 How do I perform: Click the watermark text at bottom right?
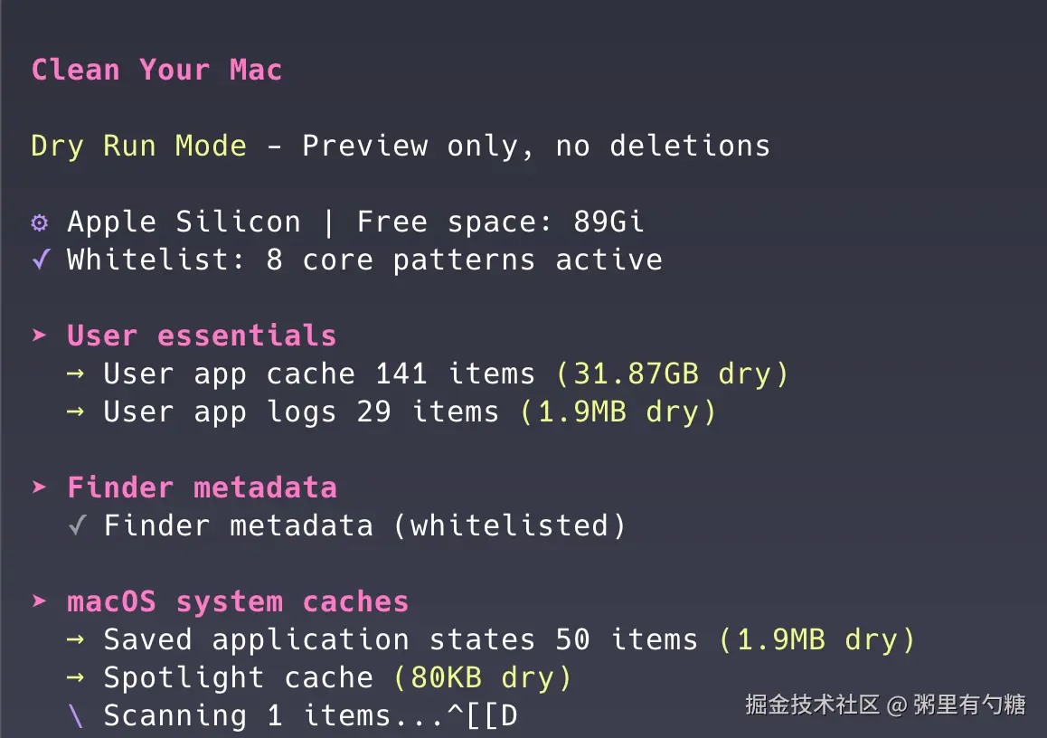click(885, 705)
